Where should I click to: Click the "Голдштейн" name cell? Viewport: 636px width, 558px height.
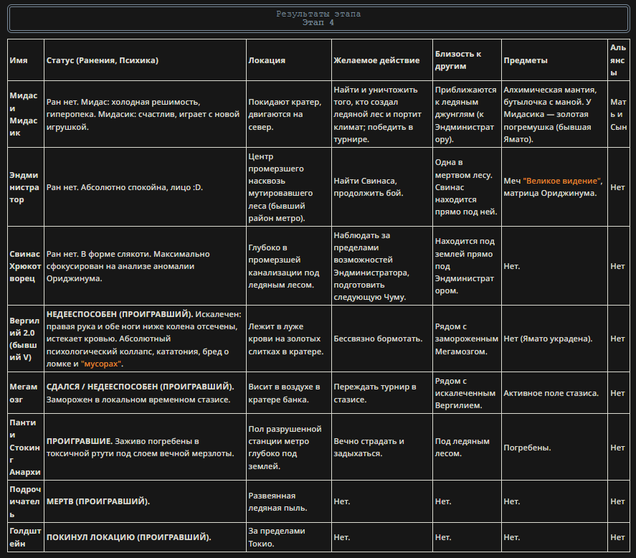(25, 536)
